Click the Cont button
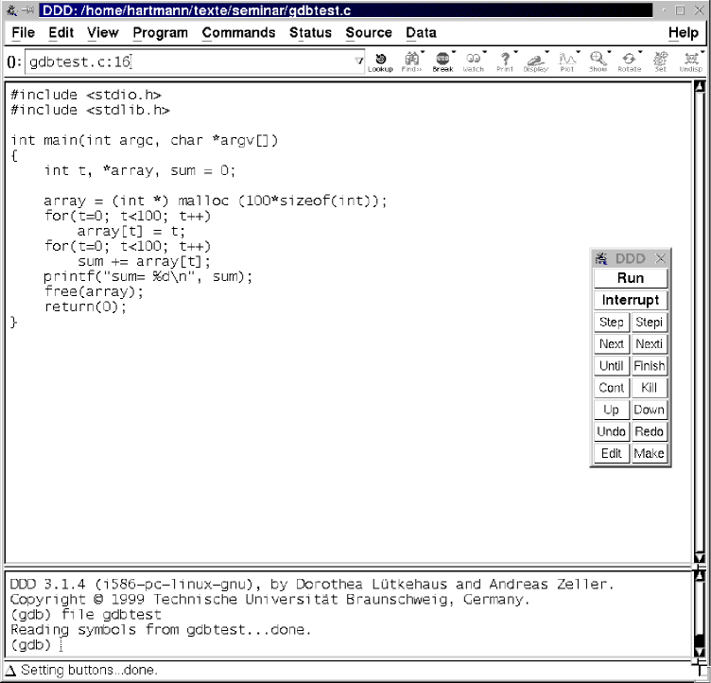 point(611,388)
